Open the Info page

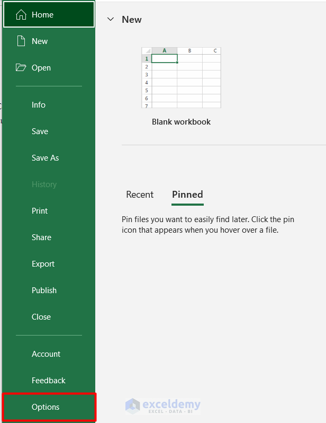[39, 105]
